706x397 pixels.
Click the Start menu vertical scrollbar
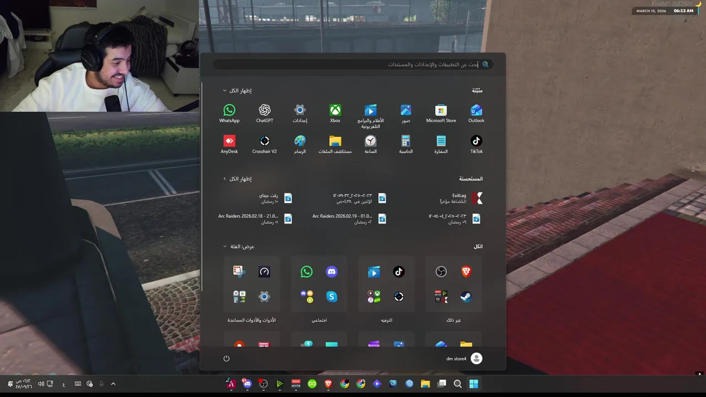click(202, 187)
